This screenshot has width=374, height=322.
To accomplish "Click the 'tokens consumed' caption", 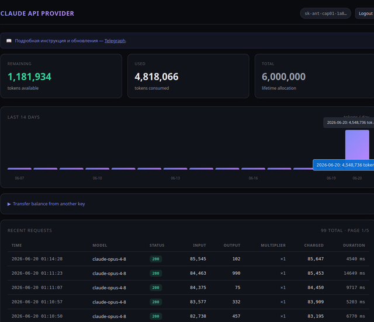I will [x=152, y=88].
